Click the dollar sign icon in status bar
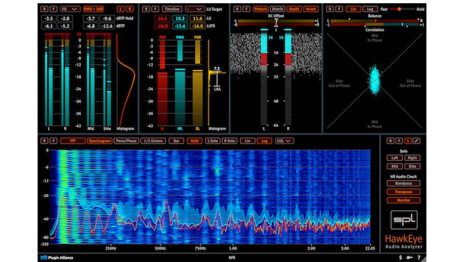464x262 pixels. tap(400, 257)
